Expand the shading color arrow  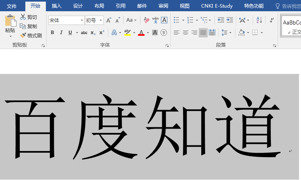pyautogui.click(x=248, y=33)
